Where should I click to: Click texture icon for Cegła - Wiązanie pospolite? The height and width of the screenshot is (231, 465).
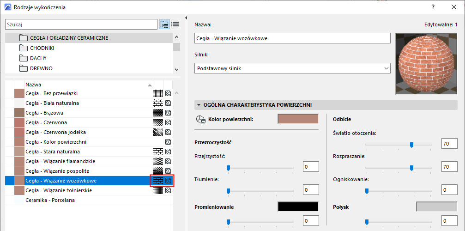[x=168, y=171]
